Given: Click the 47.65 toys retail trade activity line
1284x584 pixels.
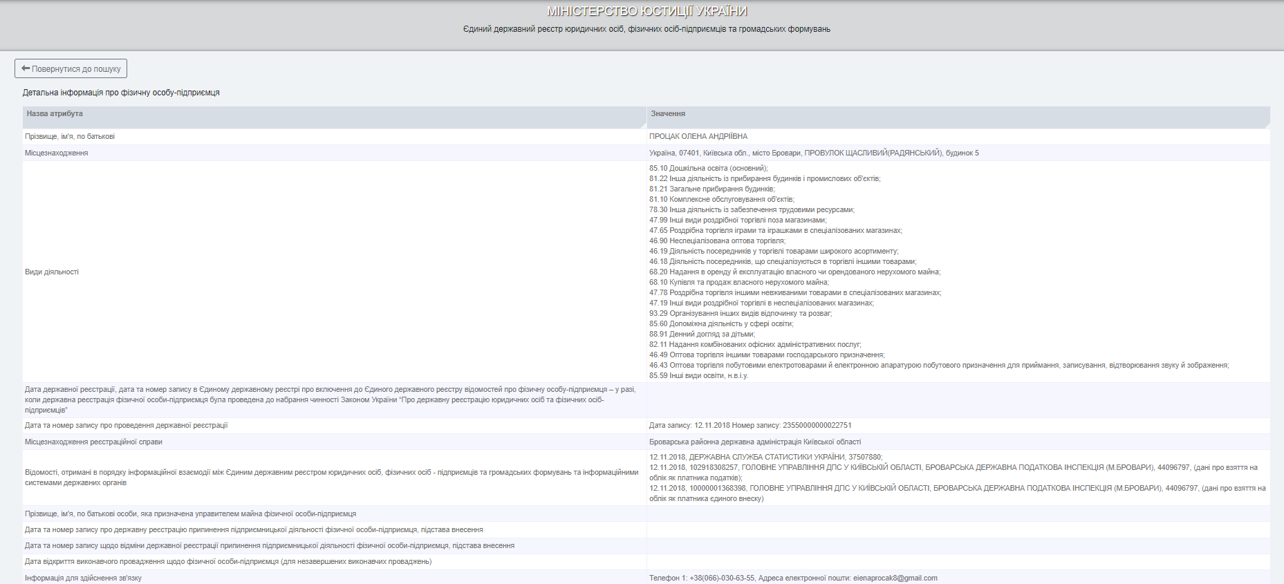Looking at the screenshot, I should (775, 230).
